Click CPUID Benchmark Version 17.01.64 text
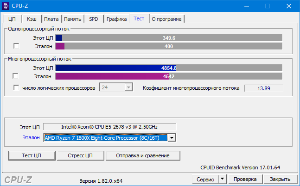Image resolution: width=300 pixels, height=186 pixels. (240, 167)
